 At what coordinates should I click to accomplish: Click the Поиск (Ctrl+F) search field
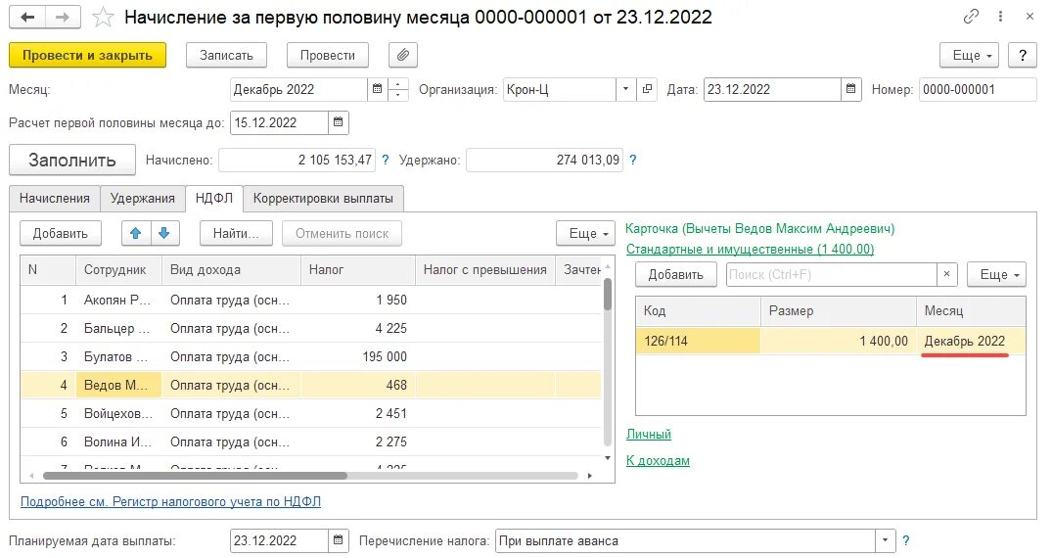coord(832,274)
